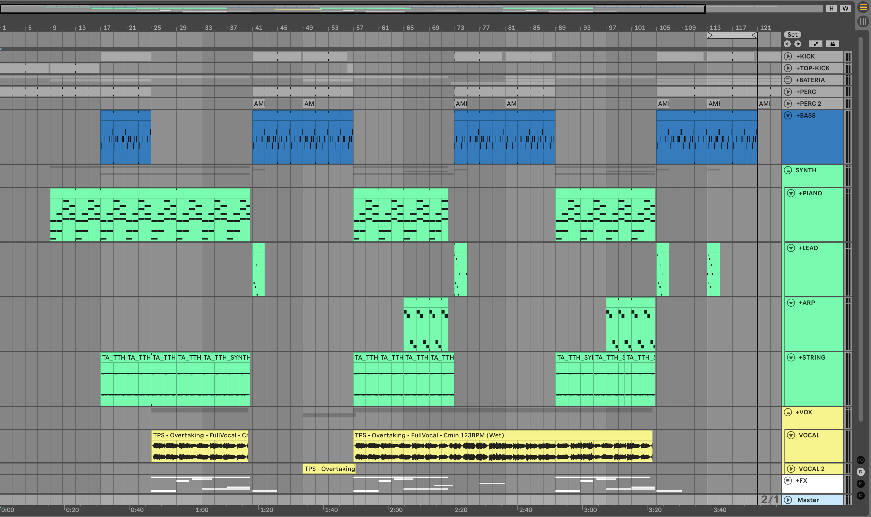Toggle the I-O section visibility
Image resolution: width=871 pixels, height=517 pixels.
click(860, 460)
